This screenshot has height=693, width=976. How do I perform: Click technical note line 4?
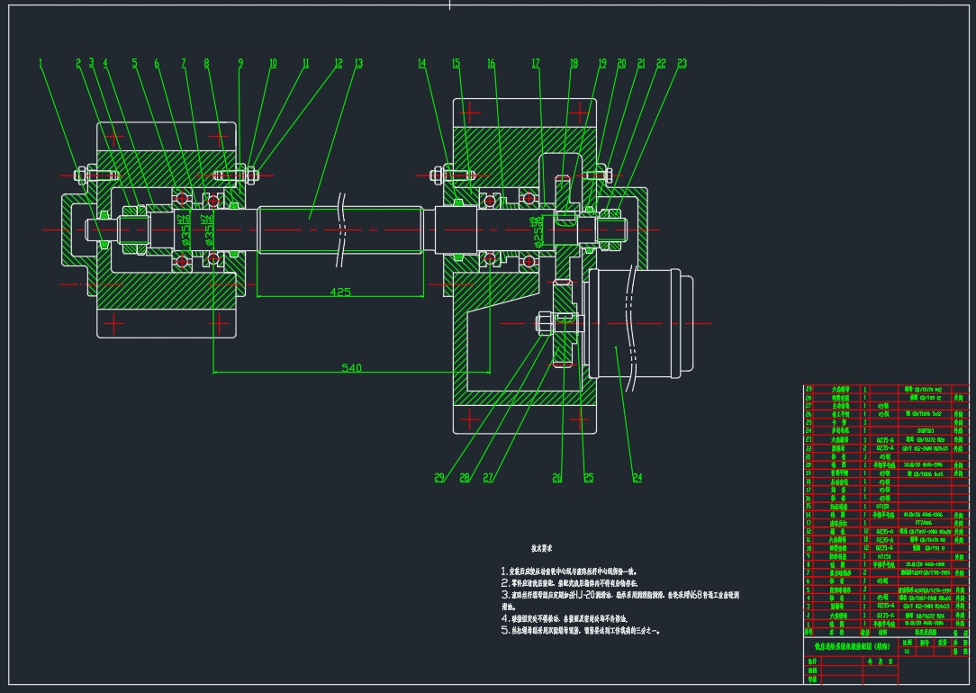coord(565,618)
